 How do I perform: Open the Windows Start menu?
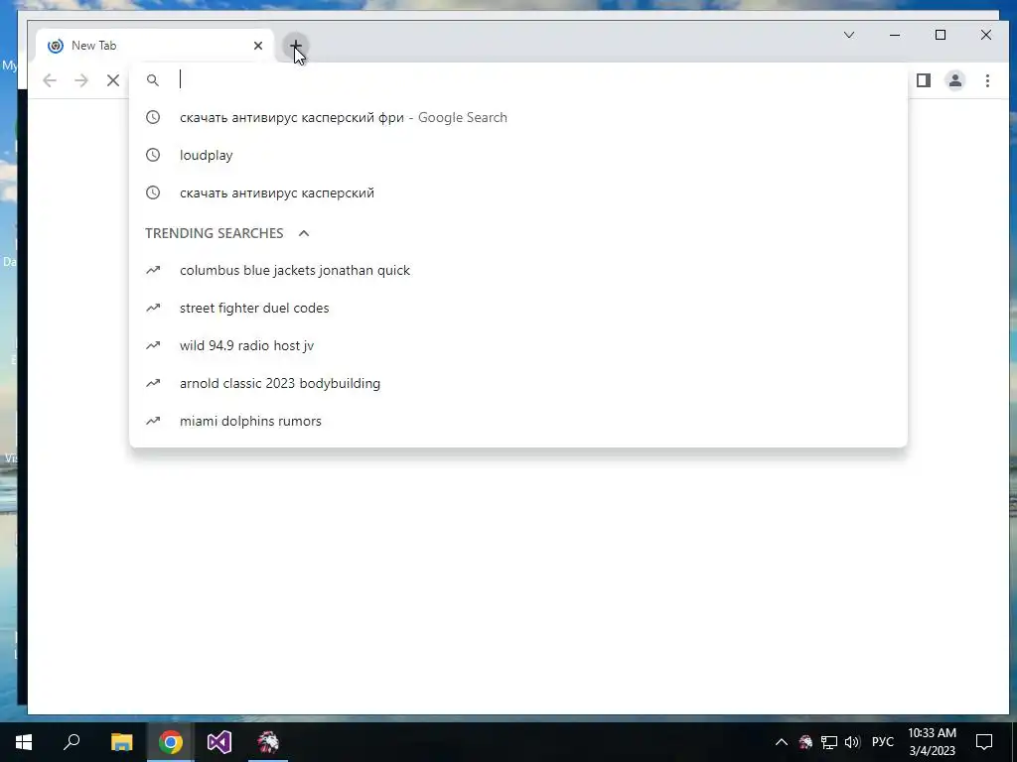24,742
